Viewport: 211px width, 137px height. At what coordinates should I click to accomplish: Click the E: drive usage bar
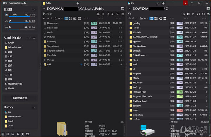(22, 29)
